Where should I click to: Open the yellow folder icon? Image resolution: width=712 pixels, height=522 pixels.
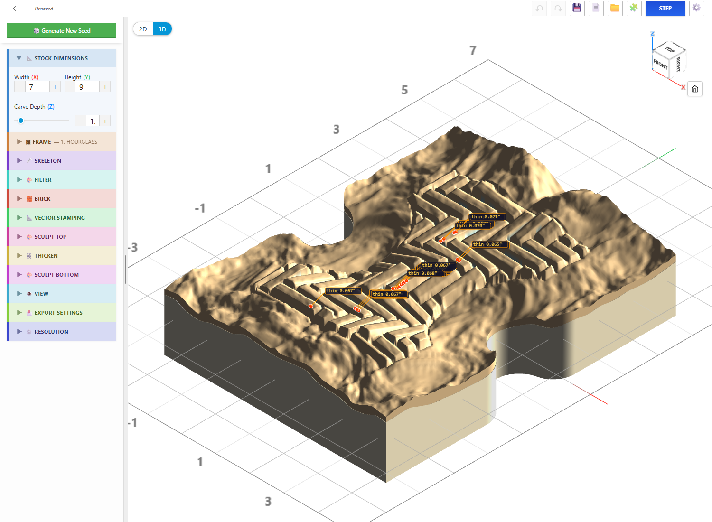tap(615, 8)
